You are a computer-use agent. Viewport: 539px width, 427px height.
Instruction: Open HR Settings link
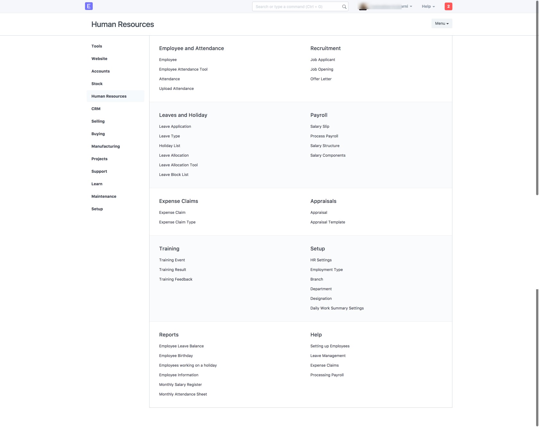click(321, 260)
